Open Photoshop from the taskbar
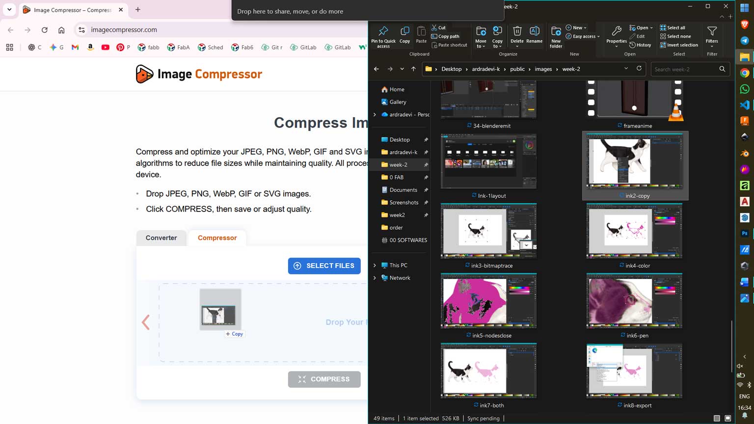Viewport: 754px width, 424px height. (x=745, y=234)
